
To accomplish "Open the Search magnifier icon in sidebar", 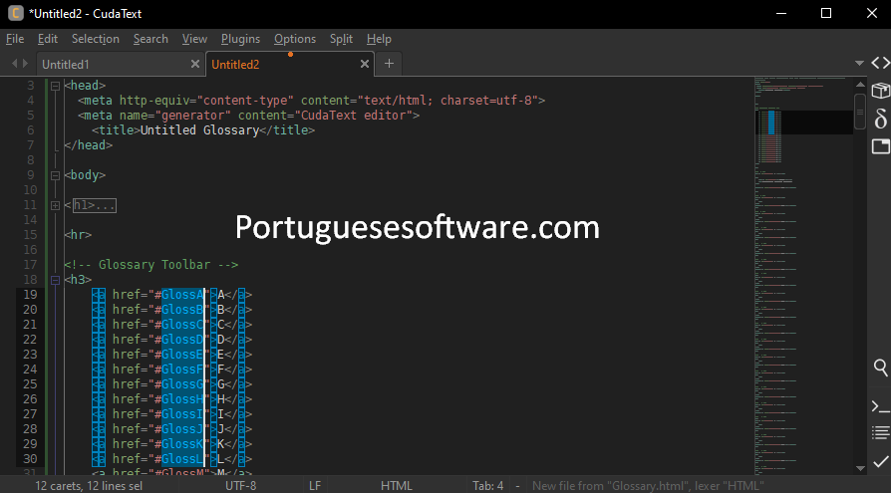I will tap(880, 368).
